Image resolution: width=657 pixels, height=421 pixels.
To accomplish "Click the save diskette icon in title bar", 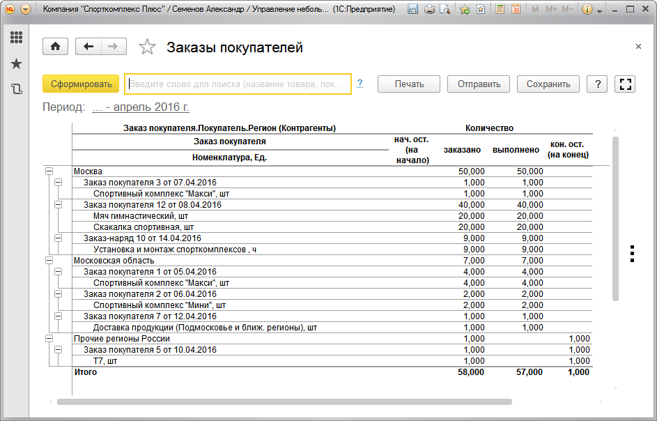I will coord(412,10).
